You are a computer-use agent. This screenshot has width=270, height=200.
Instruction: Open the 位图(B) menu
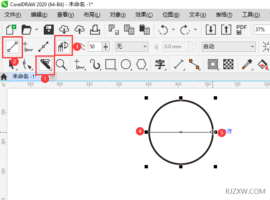point(171,15)
